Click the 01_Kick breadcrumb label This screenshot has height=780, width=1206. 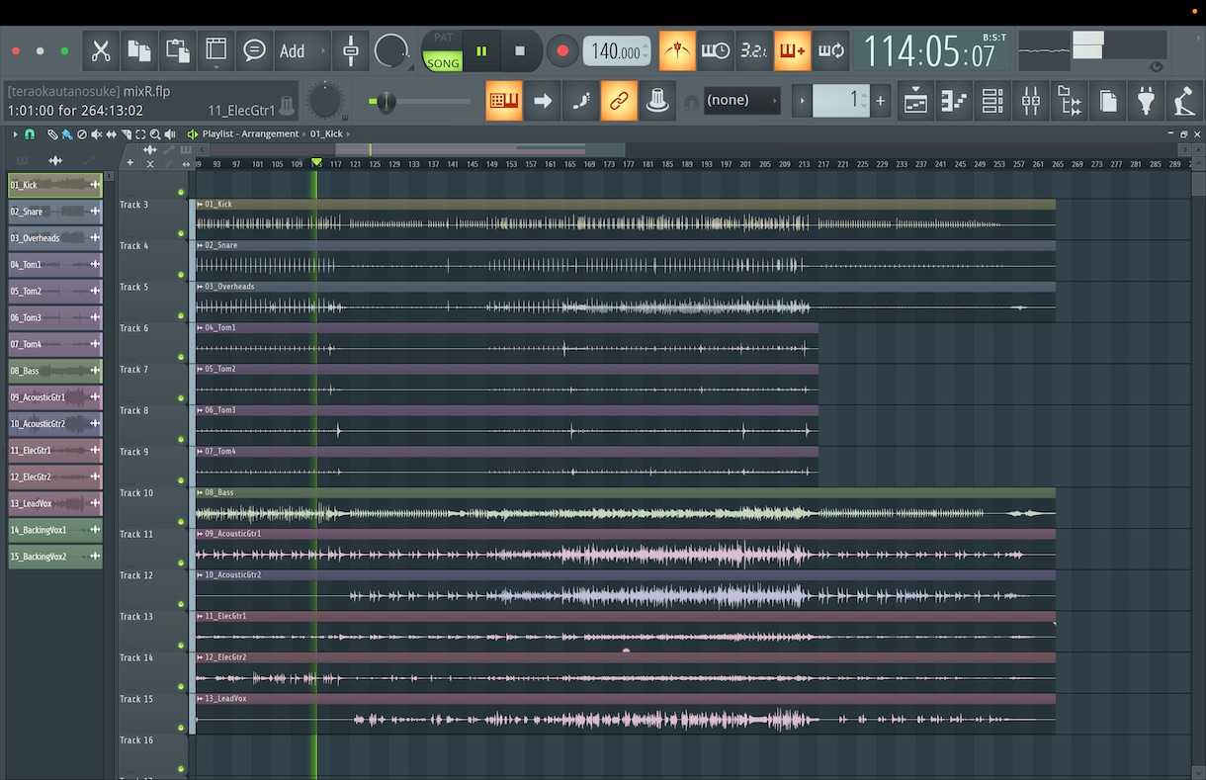[x=326, y=133]
